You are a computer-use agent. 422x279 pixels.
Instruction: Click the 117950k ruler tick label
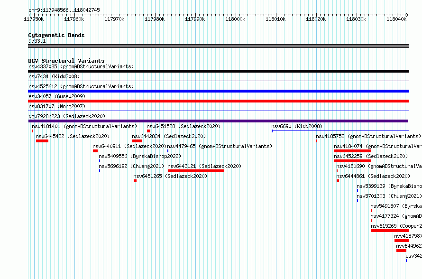click(34, 19)
